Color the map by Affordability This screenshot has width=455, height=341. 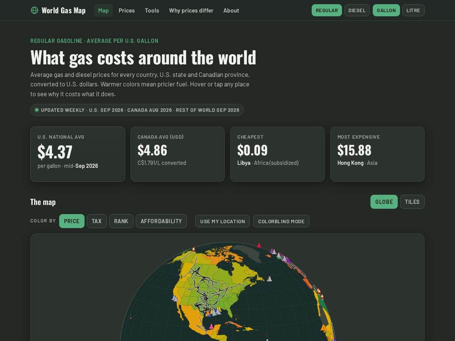[x=161, y=221]
